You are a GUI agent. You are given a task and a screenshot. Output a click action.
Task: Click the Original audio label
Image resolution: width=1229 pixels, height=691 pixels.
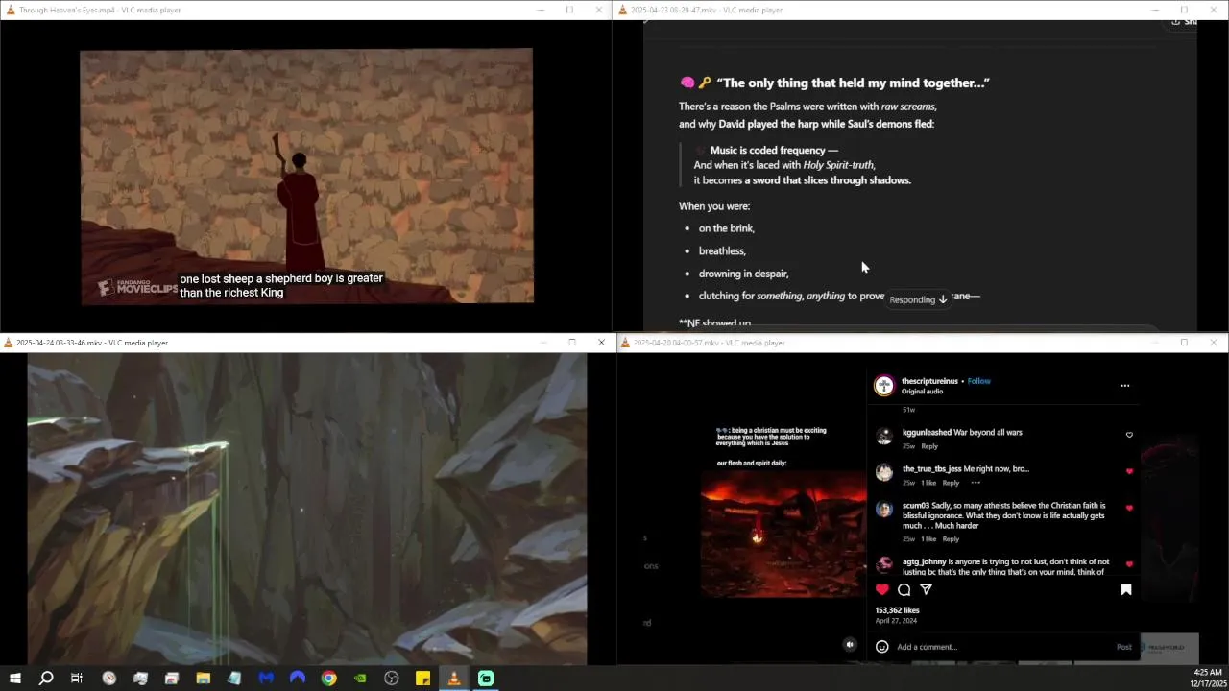[922, 392]
